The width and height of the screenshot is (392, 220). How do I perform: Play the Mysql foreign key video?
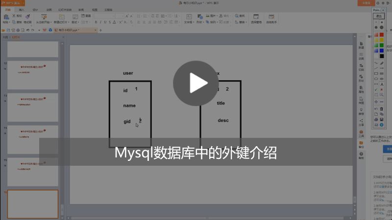(196, 83)
